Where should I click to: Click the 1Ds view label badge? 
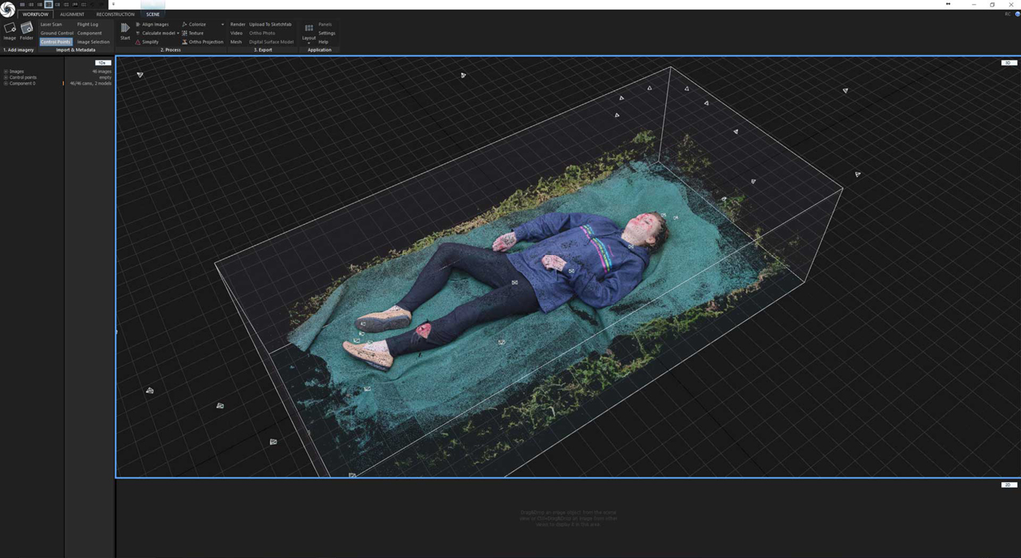point(102,63)
